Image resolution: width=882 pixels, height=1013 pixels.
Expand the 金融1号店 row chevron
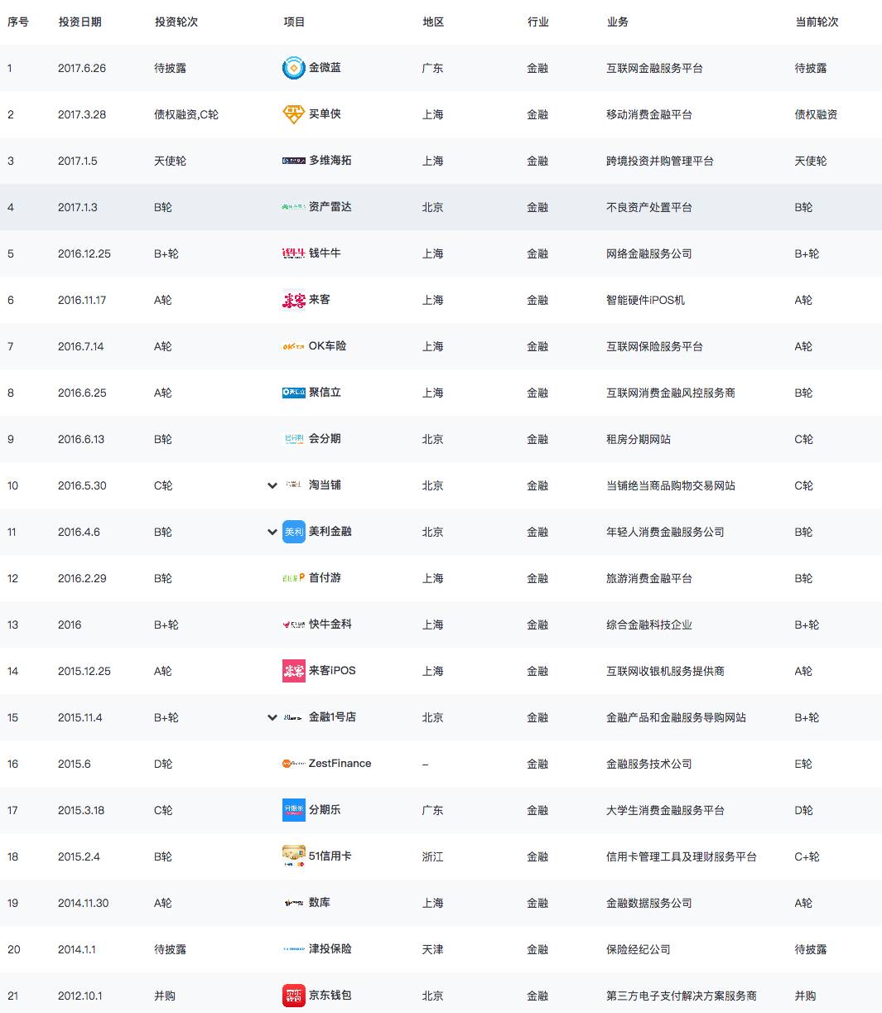pos(272,717)
